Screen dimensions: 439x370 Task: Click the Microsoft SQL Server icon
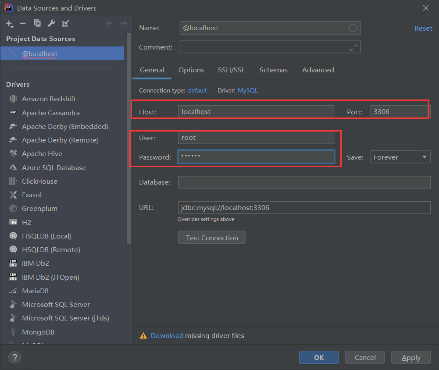(x=13, y=304)
